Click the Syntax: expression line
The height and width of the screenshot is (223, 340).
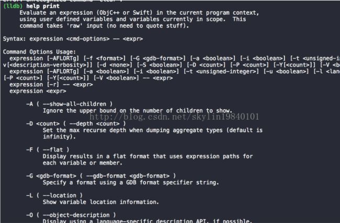click(x=73, y=39)
